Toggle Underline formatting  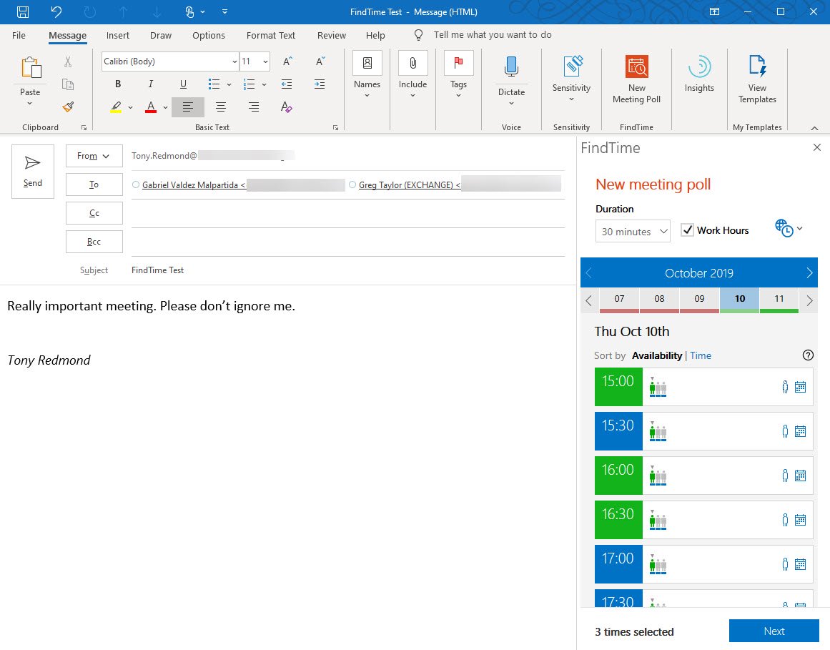183,84
